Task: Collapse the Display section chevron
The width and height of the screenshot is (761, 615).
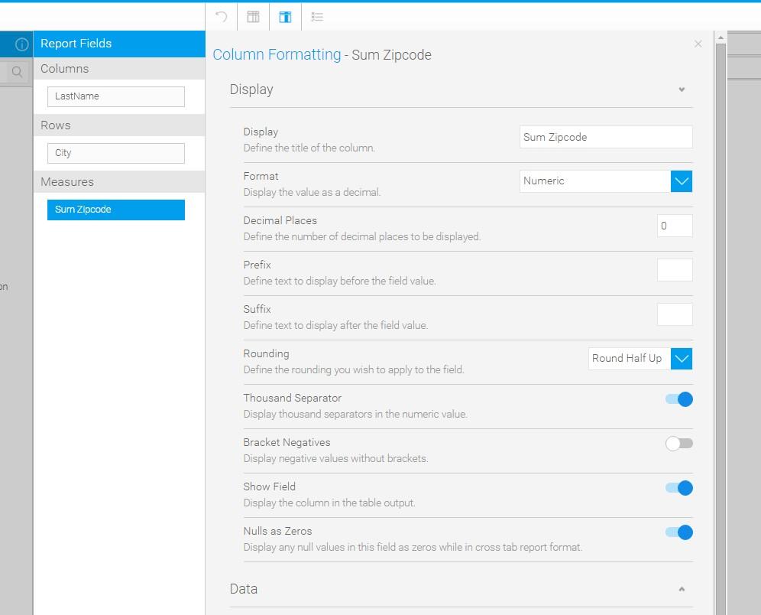Action: tap(682, 89)
